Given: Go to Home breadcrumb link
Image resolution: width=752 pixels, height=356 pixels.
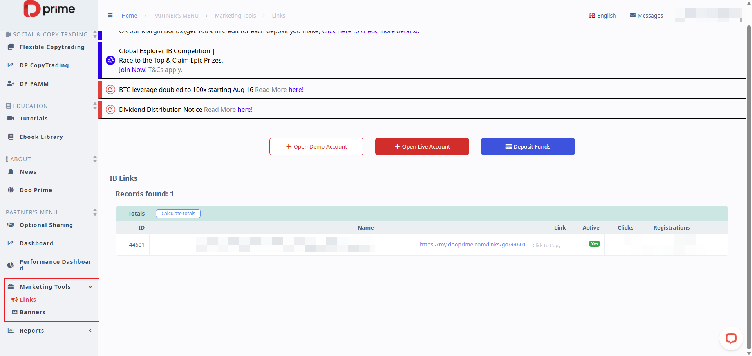Looking at the screenshot, I should coord(129,16).
